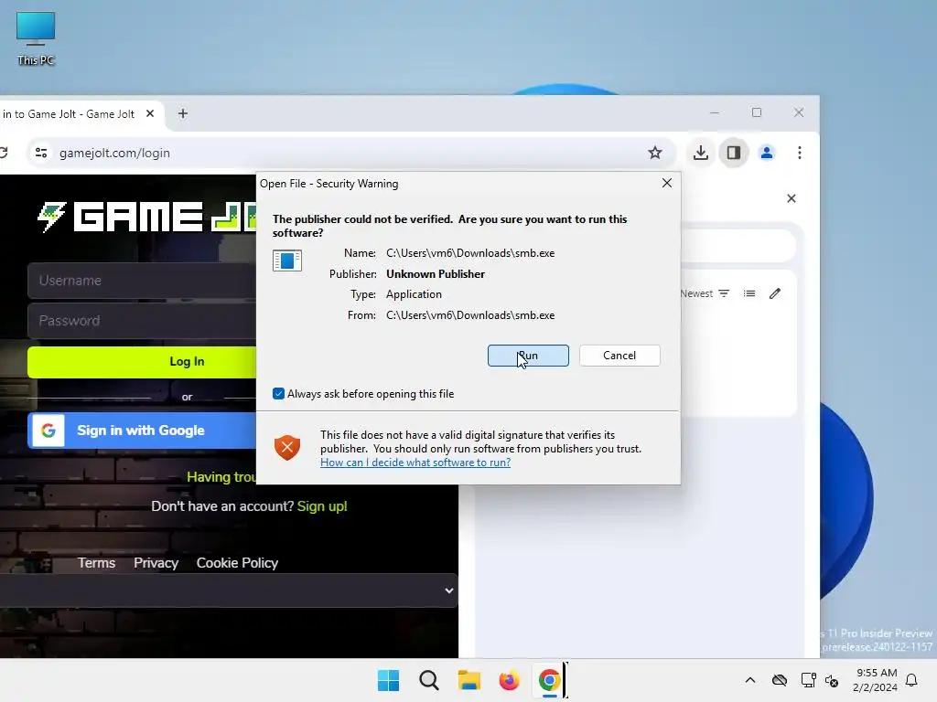Click the search box in Chrome side panel
The height and width of the screenshot is (702, 937).
coord(738,245)
